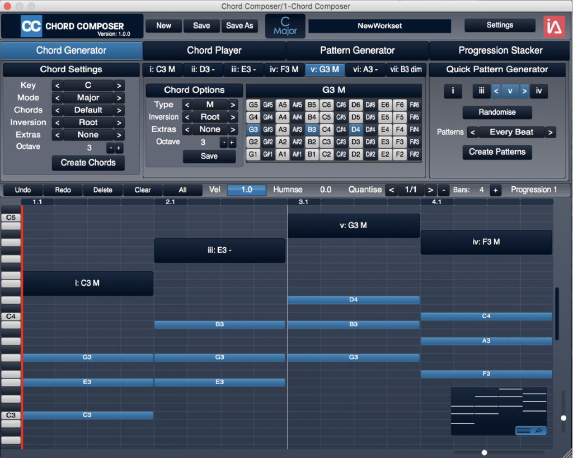The height and width of the screenshot is (458, 573).
Task: Advance Chord Settings Inversion with right arrow
Action: 119,122
